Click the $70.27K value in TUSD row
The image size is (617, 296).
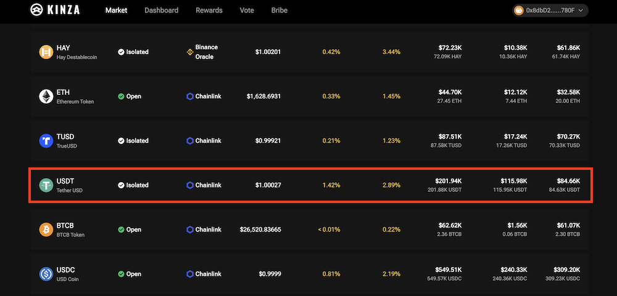[x=568, y=137]
